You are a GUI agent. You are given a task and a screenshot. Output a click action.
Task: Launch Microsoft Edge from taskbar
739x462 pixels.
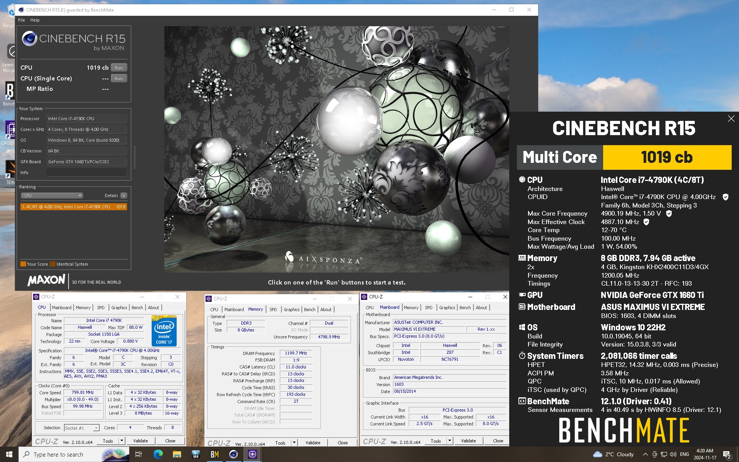tap(158, 454)
